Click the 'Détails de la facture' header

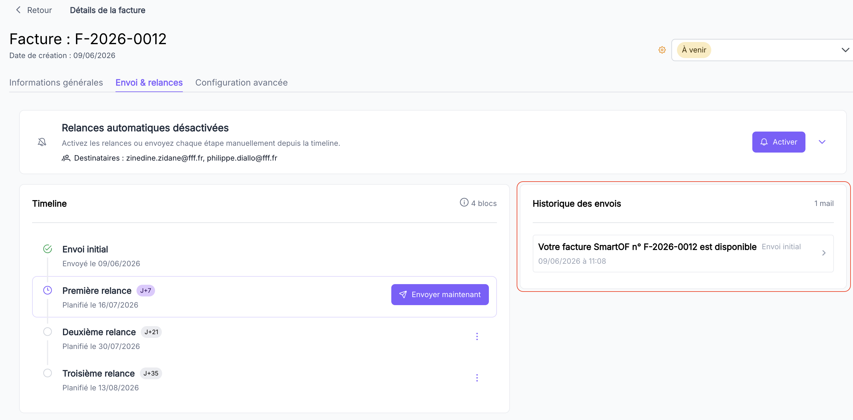click(x=107, y=10)
